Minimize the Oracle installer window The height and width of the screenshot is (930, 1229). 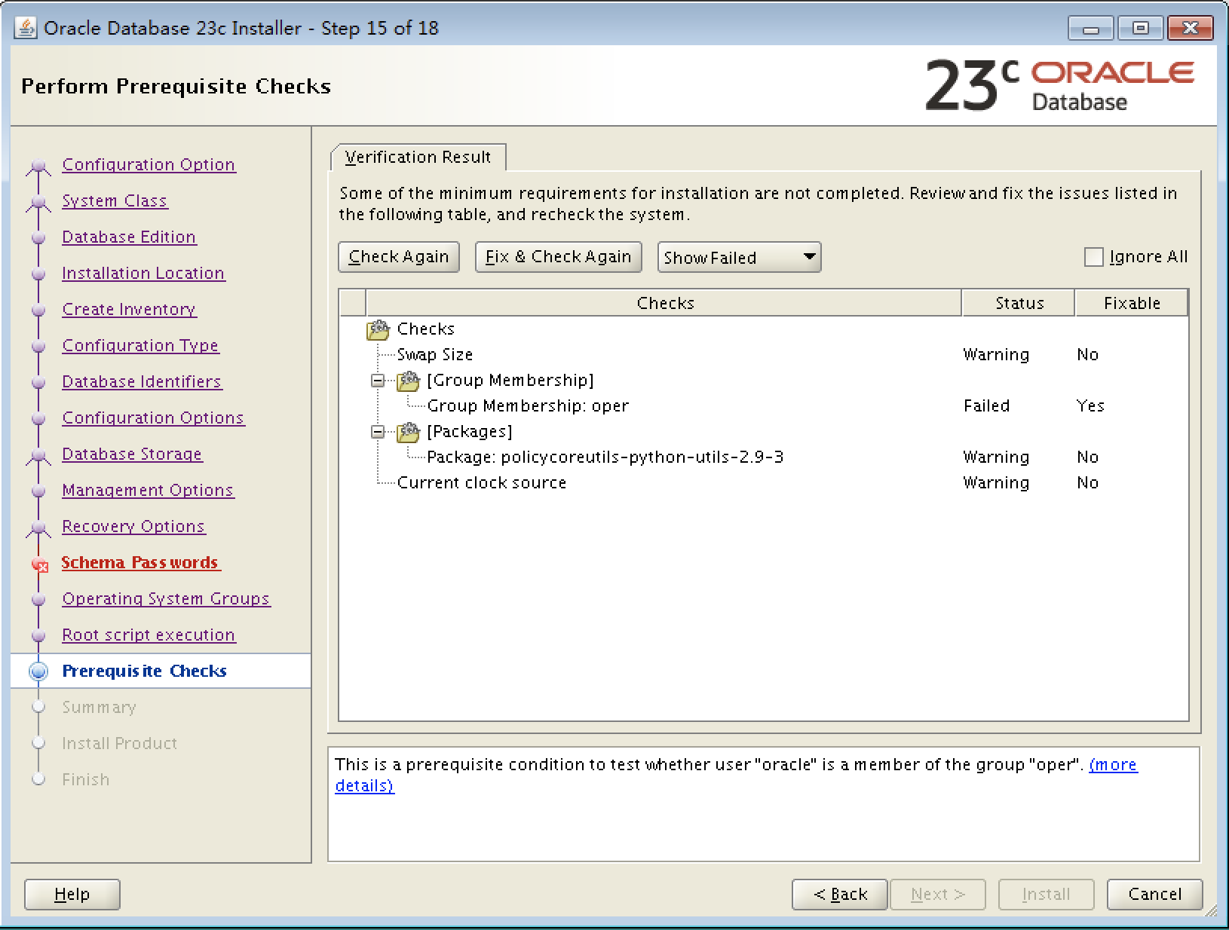(1090, 29)
